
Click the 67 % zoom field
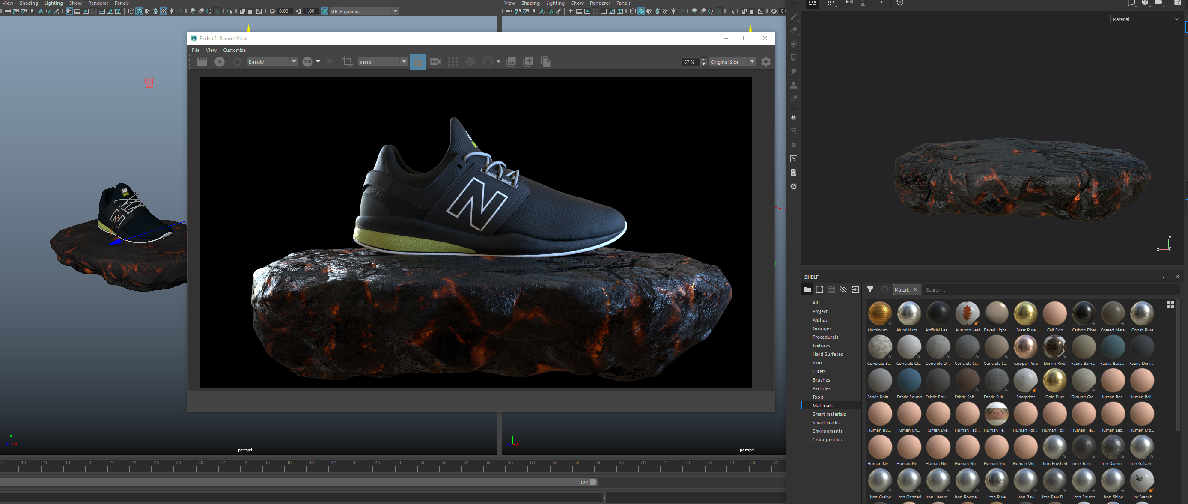691,62
